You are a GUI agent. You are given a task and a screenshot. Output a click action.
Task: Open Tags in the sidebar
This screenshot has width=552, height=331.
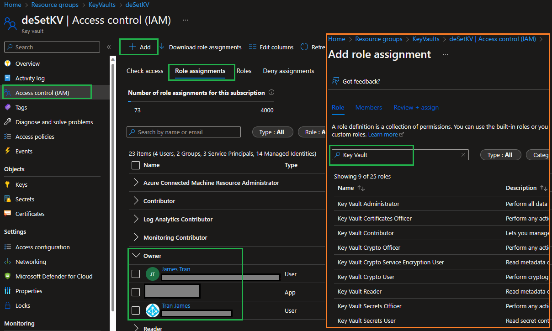[x=21, y=107]
